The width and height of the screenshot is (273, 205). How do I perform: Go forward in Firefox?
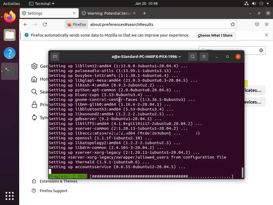click(35, 24)
